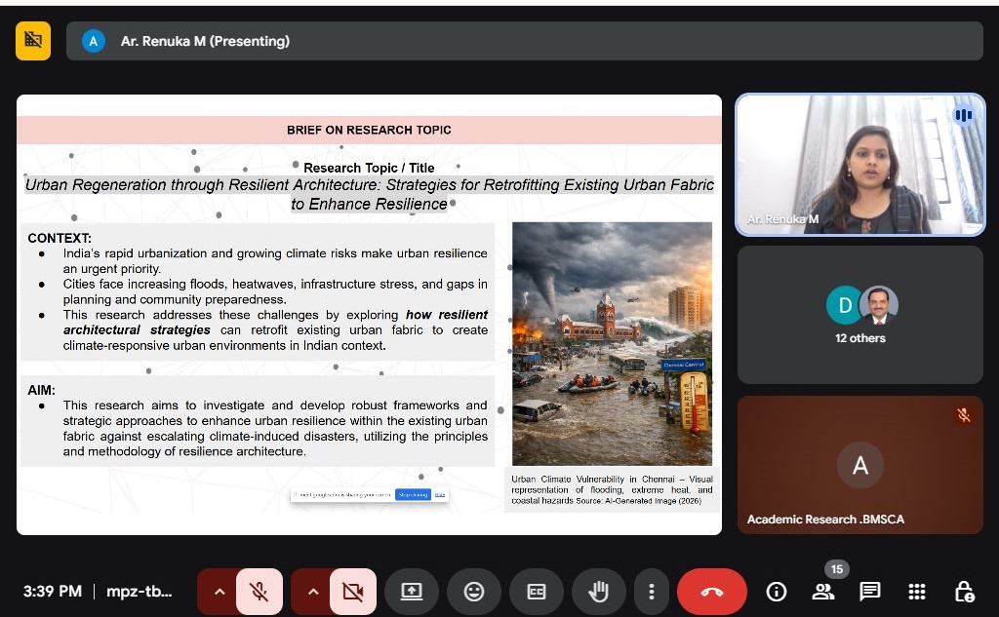The width and height of the screenshot is (999, 617).
Task: Leave the call with red hang-up button
Action: tap(711, 592)
